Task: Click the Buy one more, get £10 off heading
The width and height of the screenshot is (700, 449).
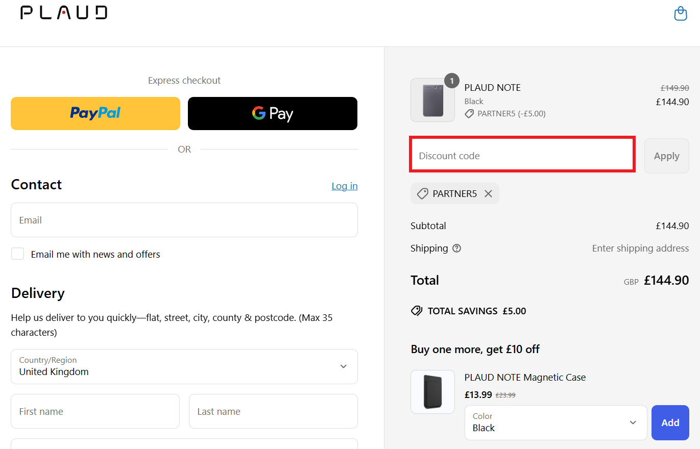Action: point(475,350)
